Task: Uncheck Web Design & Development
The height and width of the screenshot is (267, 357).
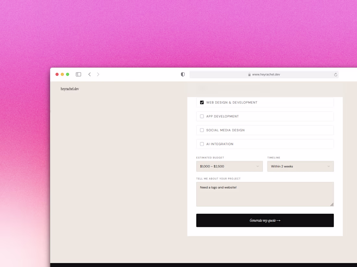Action: [x=202, y=102]
